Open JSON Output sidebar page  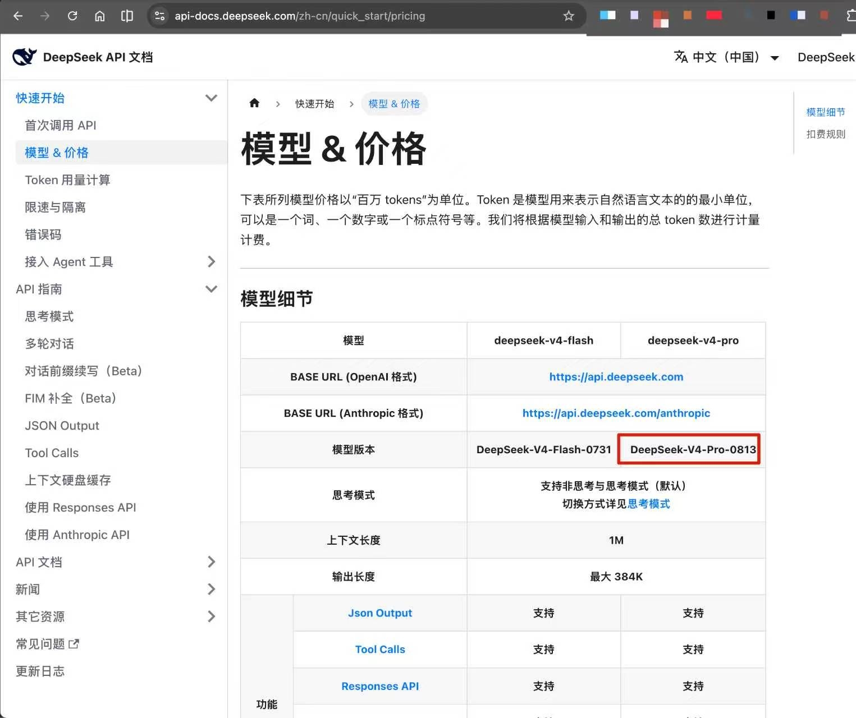click(x=62, y=426)
